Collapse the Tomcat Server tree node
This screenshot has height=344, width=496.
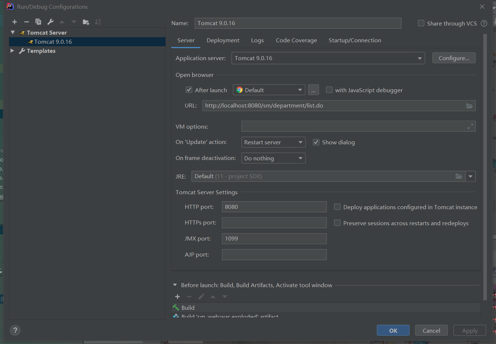13,32
